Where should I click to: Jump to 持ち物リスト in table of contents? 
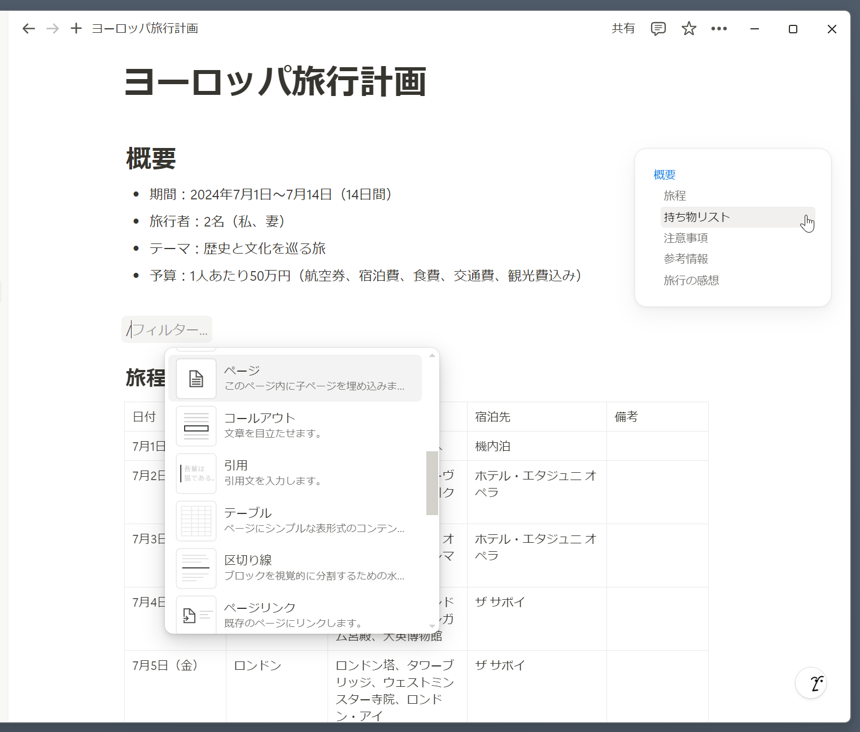pyautogui.click(x=697, y=217)
